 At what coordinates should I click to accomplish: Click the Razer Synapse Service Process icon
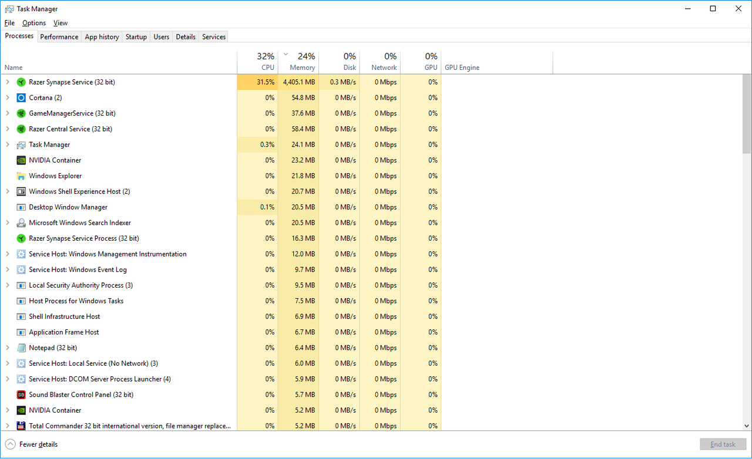21,238
